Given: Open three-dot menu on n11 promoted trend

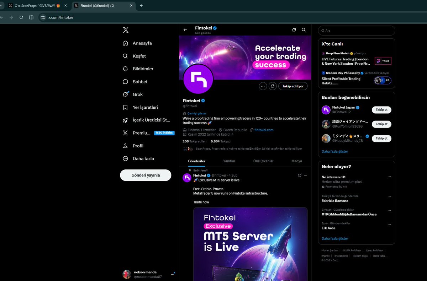Looking at the screenshot, I should (389, 177).
